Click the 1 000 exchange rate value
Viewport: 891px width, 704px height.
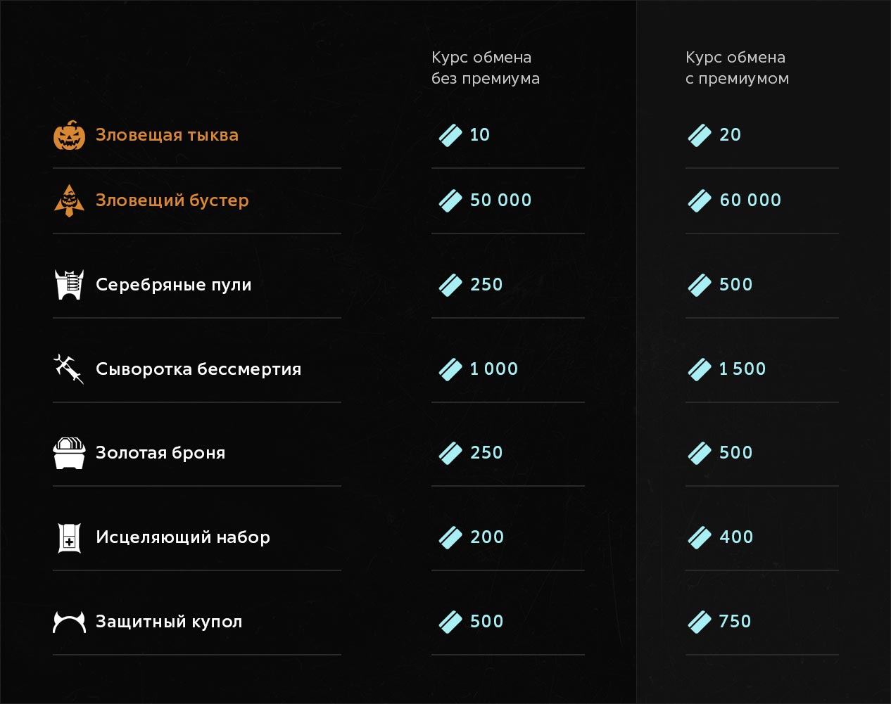[x=493, y=369]
